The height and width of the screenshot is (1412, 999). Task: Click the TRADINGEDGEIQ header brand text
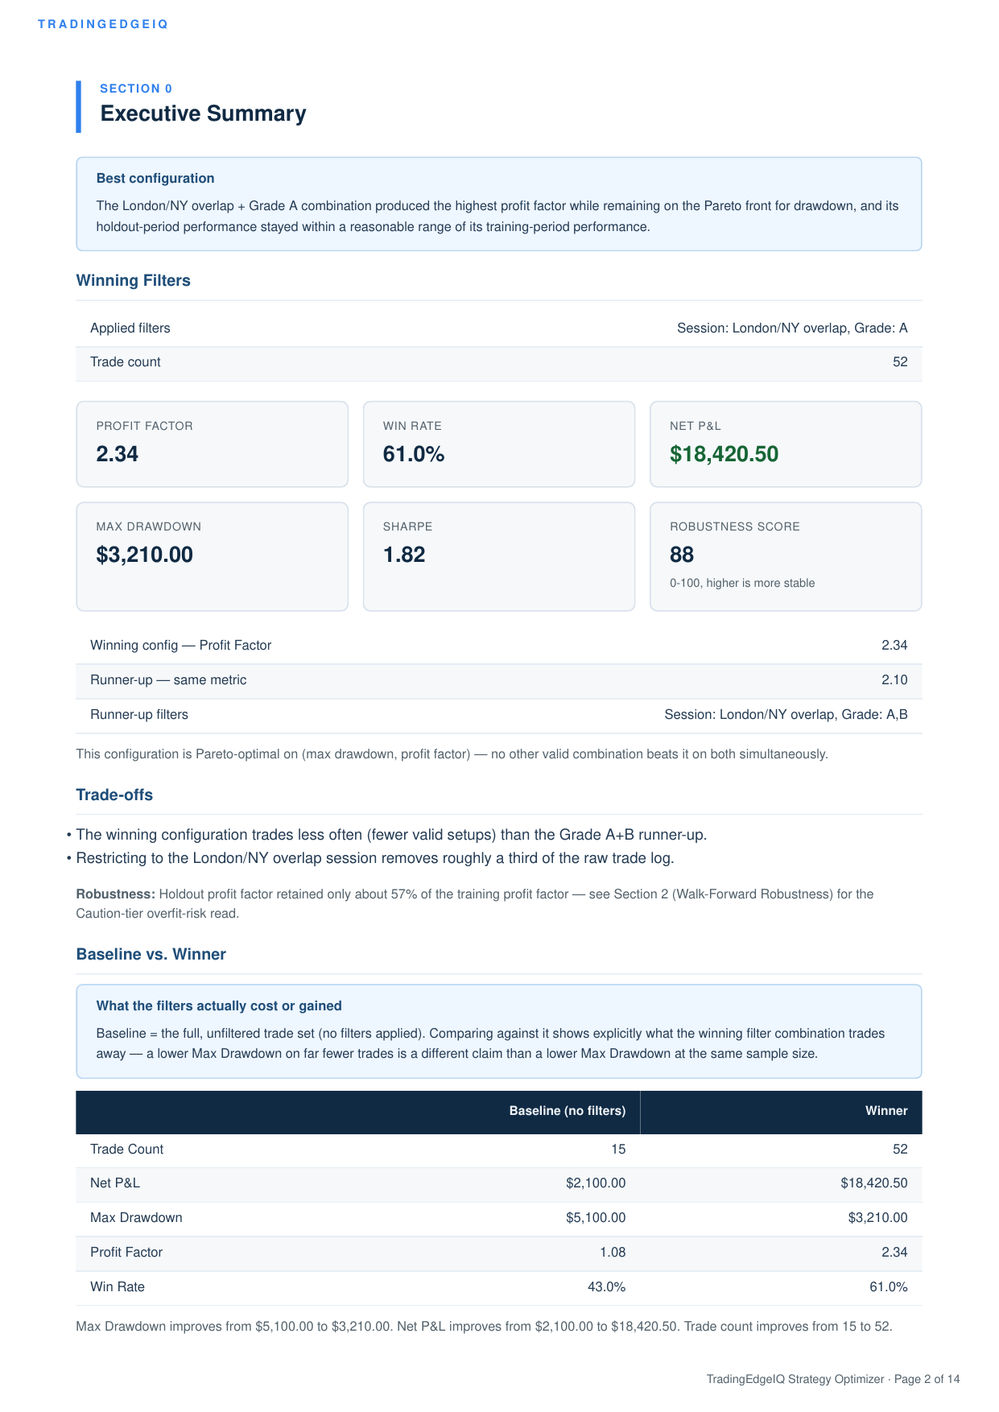click(103, 24)
